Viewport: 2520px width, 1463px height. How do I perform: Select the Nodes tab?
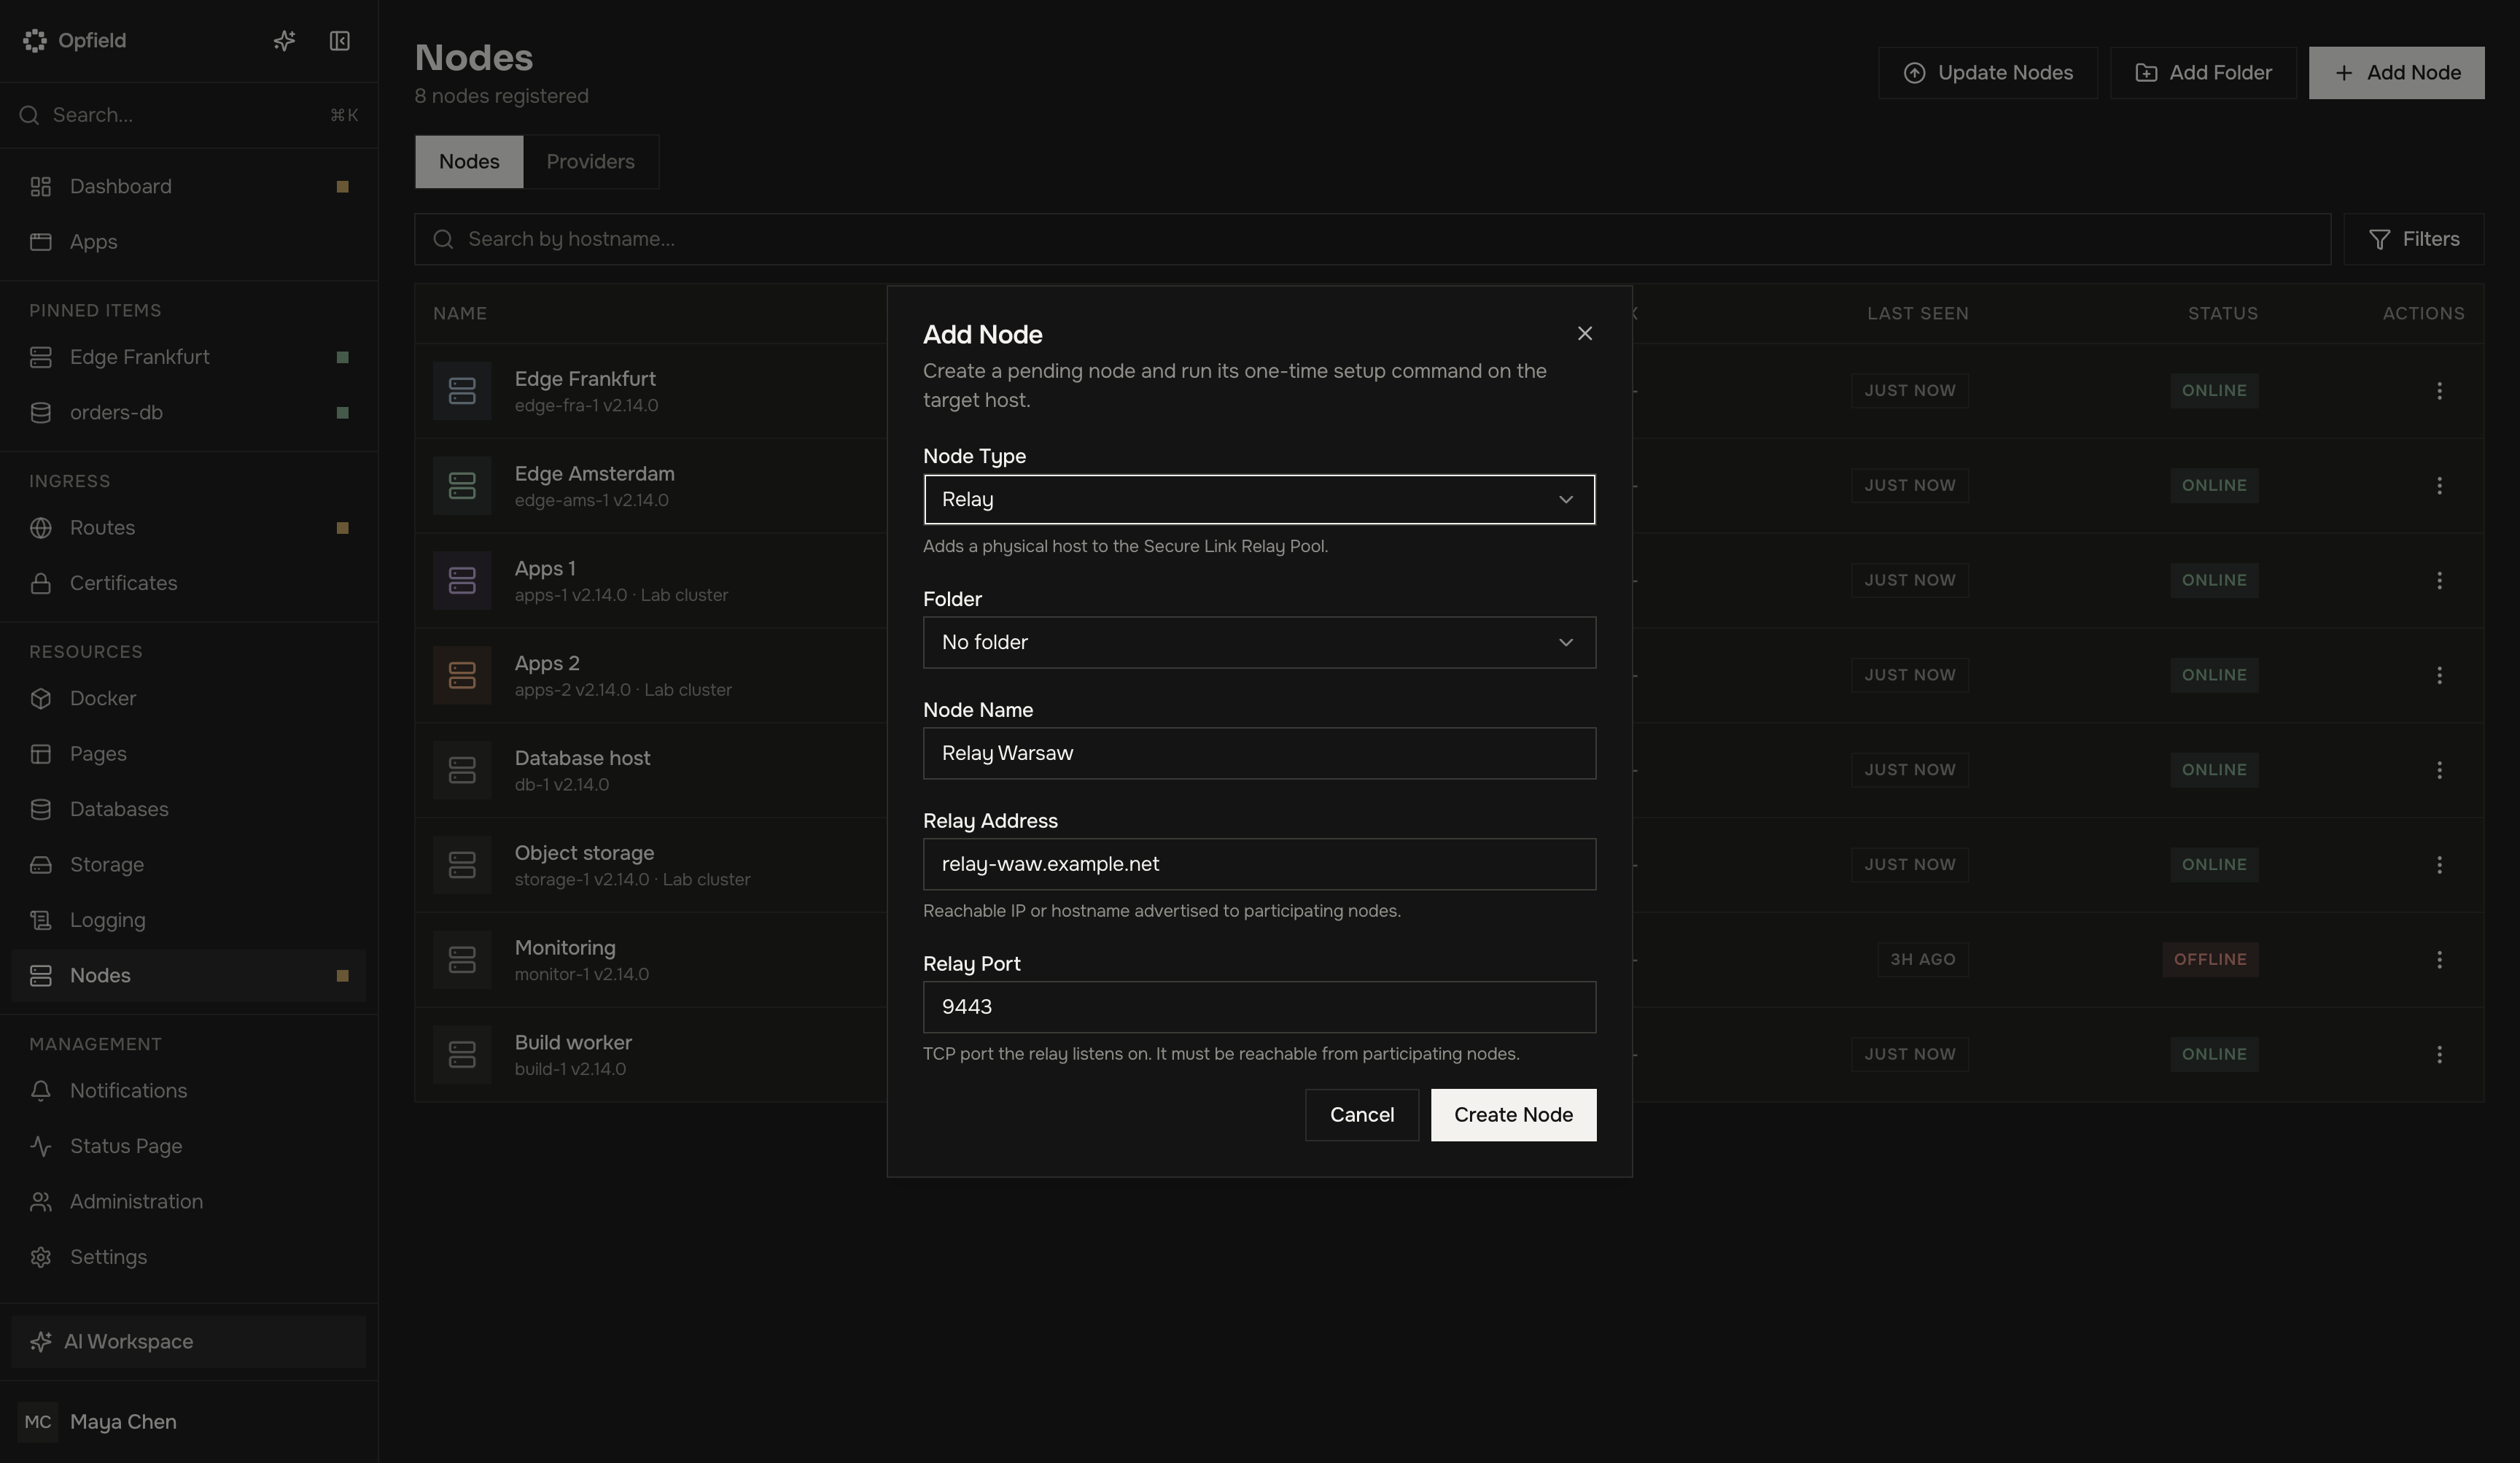(x=469, y=162)
